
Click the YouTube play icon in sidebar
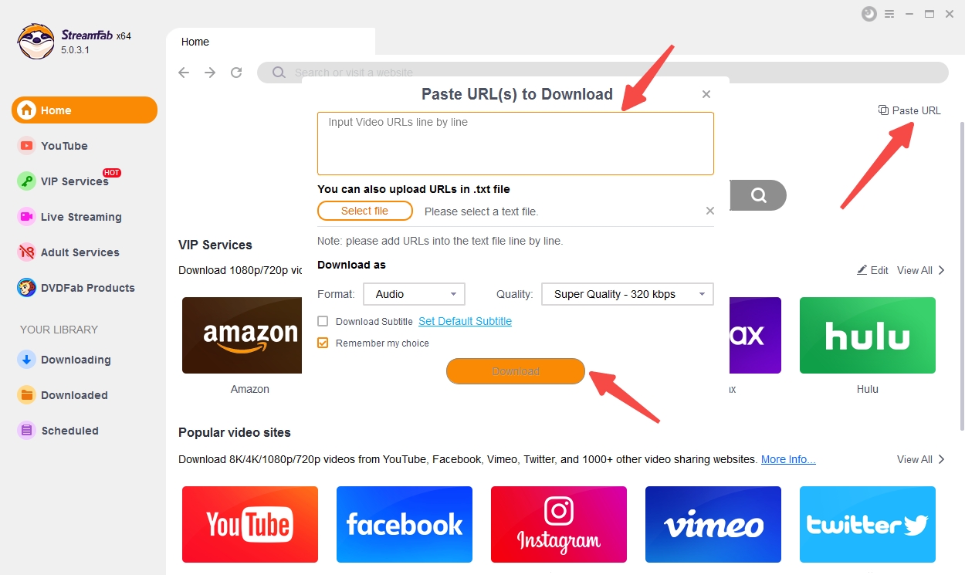click(27, 146)
